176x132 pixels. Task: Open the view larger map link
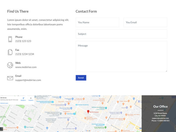[x=6, y=103]
